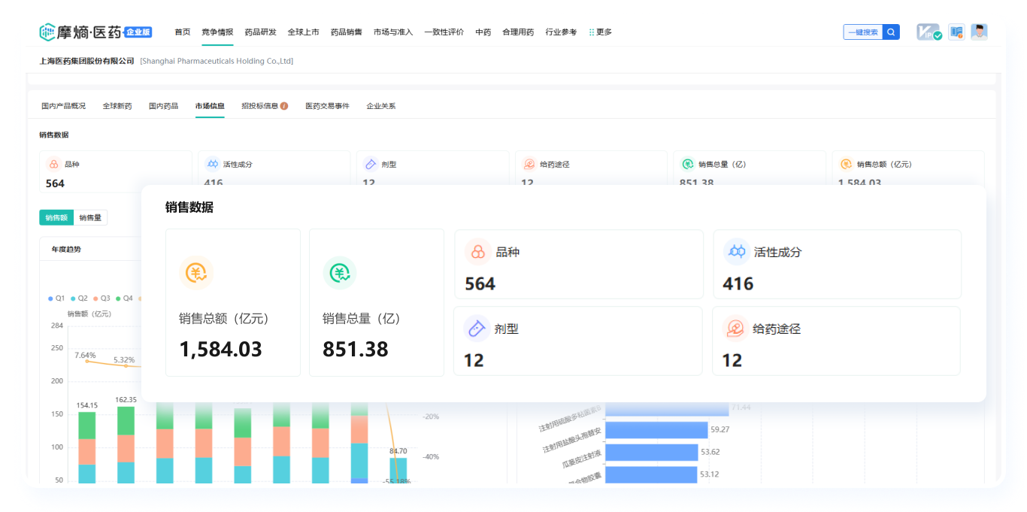Viewport: 1027px width, 512px height.
Task: Click the 564 品种 value in the popup
Action: (480, 283)
